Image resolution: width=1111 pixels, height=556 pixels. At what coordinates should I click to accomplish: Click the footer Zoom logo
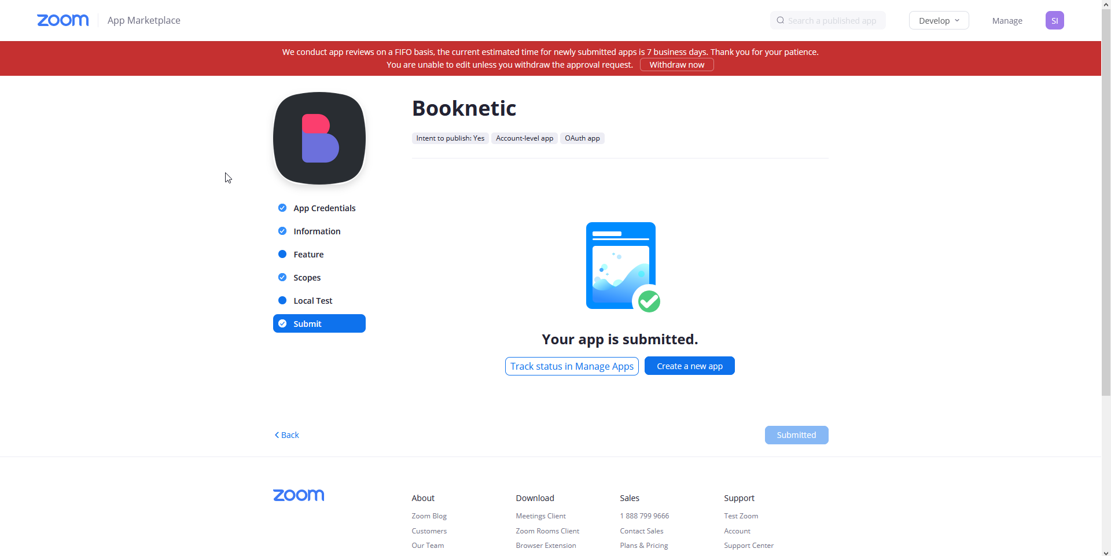tap(299, 495)
